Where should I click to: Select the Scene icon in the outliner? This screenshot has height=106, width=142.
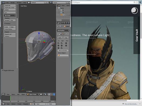coord(59,8)
